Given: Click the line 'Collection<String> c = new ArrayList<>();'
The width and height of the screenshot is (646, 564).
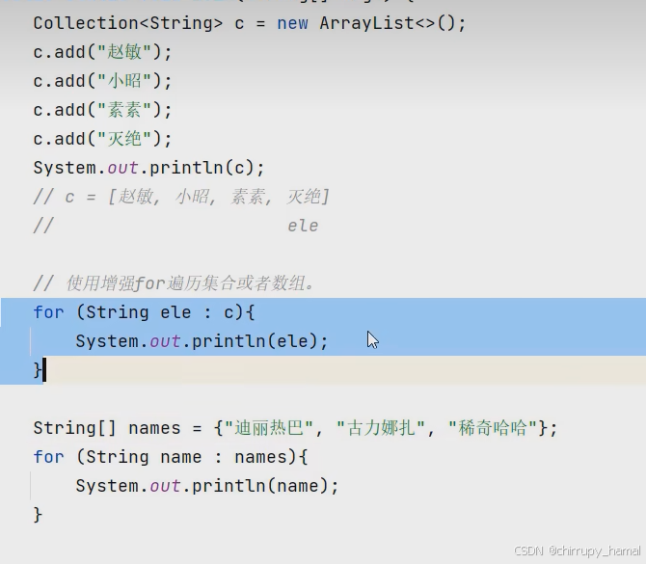Looking at the screenshot, I should point(250,23).
